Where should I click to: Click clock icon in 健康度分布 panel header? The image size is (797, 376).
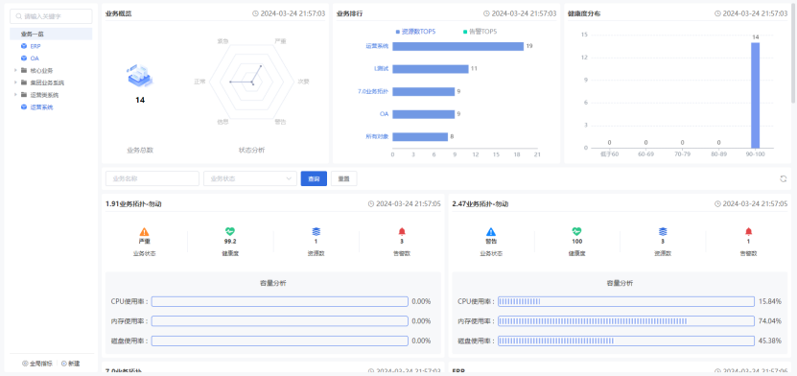click(717, 13)
